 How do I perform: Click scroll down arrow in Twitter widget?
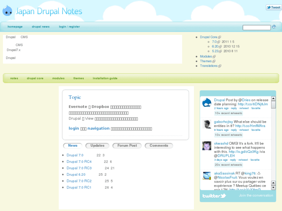coord(273,188)
